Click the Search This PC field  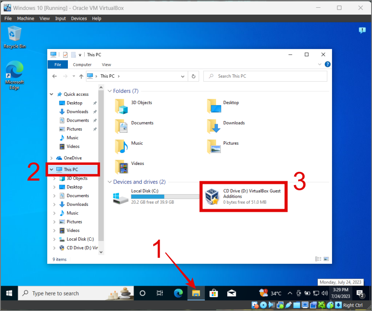point(265,76)
